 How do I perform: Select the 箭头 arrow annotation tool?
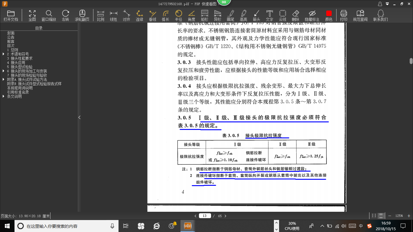click(x=257, y=16)
